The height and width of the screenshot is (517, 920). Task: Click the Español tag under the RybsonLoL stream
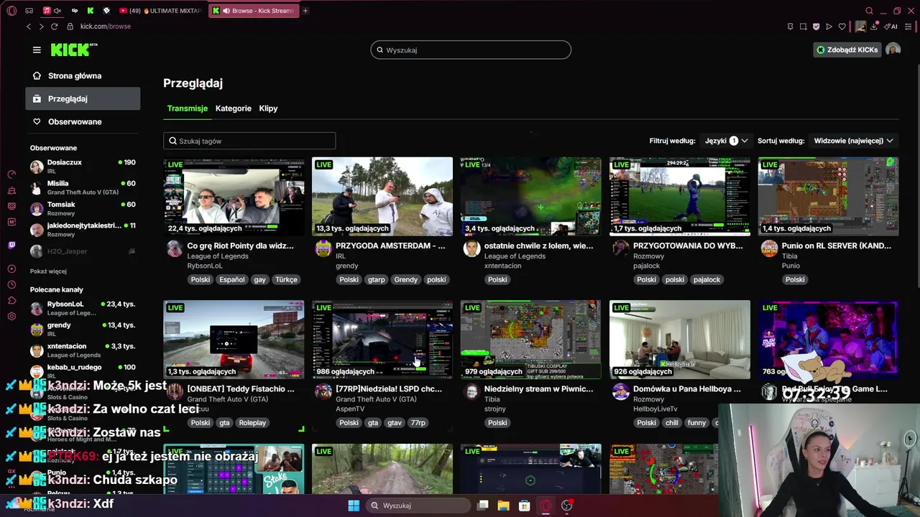232,279
